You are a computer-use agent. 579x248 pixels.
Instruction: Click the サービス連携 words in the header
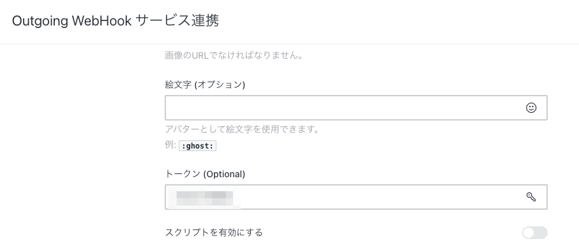(177, 21)
